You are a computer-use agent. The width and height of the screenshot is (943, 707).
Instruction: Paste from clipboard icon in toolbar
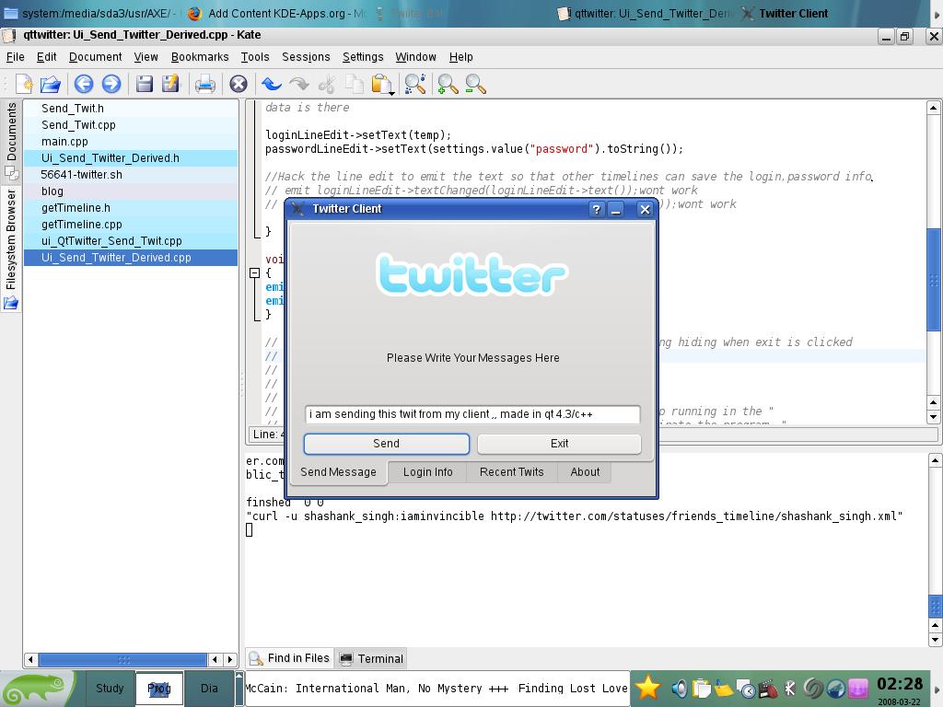click(x=382, y=84)
